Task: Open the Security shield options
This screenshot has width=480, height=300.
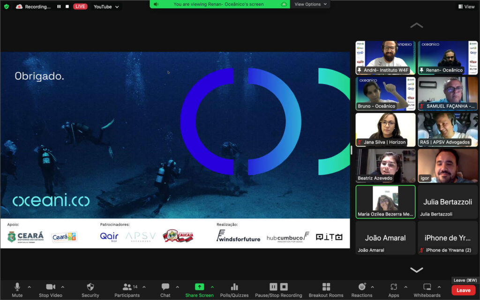Action: tap(90, 289)
